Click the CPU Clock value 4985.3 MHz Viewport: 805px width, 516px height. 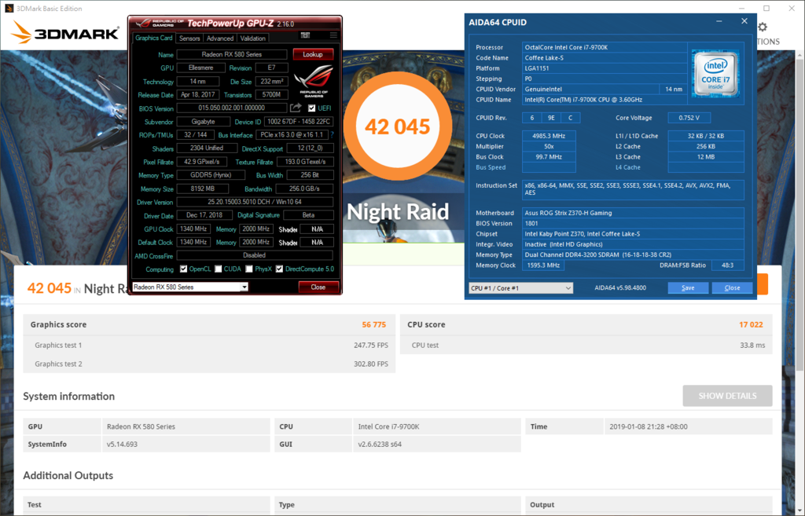[x=549, y=136]
